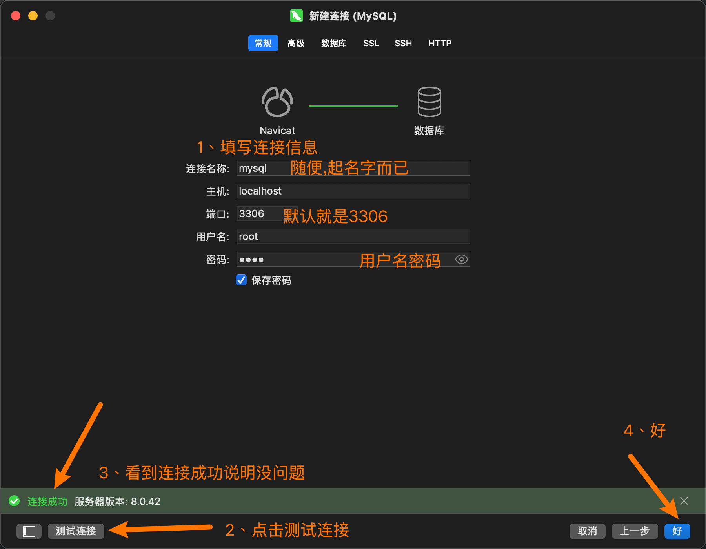This screenshot has height=549, width=706.
Task: Click the 测试连接 button
Action: coord(76,531)
